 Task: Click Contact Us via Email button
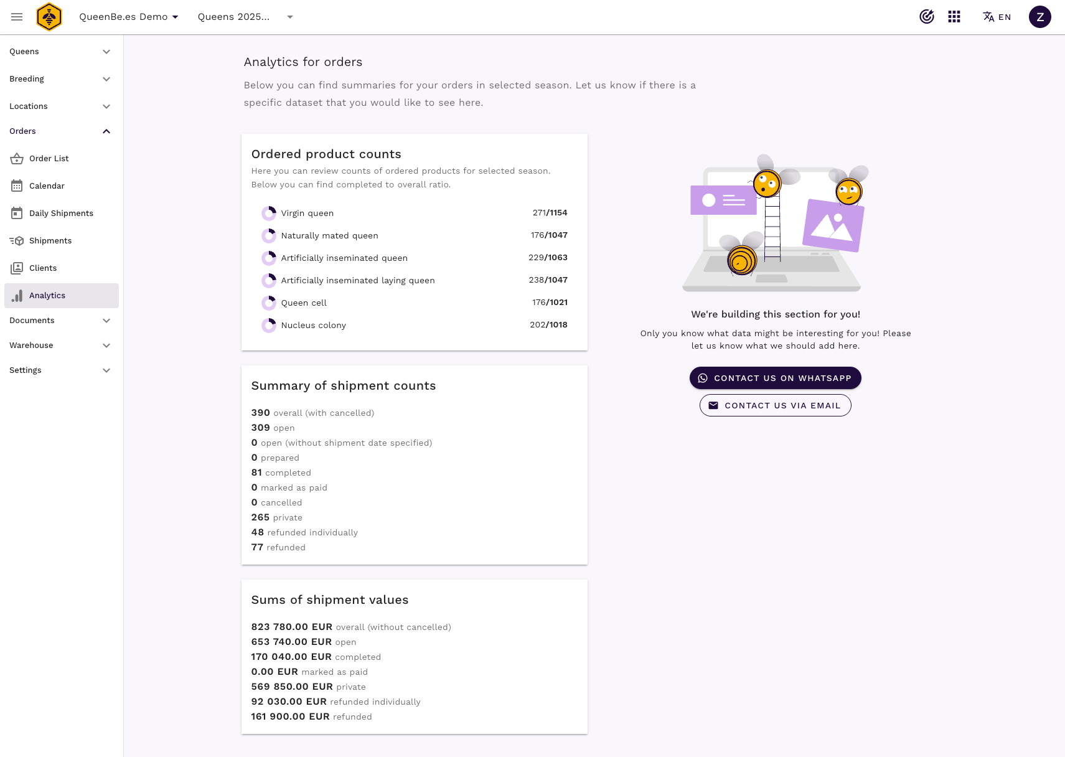775,405
